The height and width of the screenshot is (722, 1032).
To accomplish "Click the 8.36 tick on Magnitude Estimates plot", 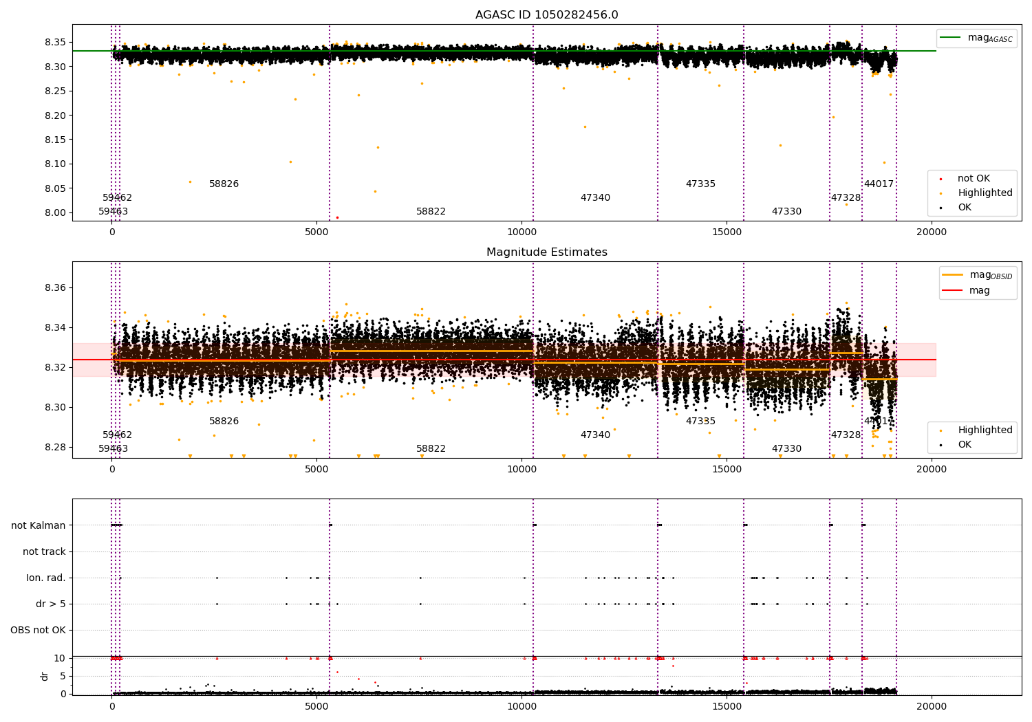I will coord(55,287).
